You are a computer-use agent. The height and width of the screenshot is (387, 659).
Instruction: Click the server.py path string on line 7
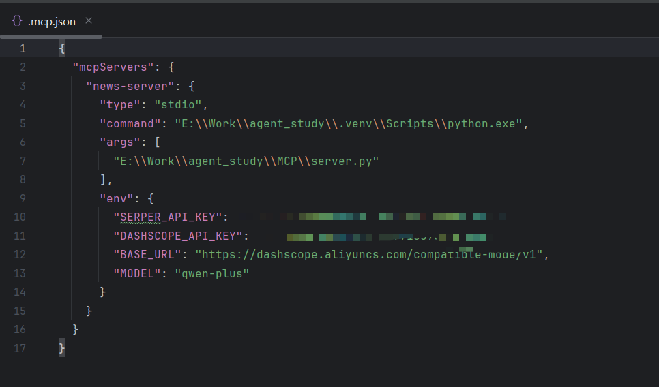246,161
